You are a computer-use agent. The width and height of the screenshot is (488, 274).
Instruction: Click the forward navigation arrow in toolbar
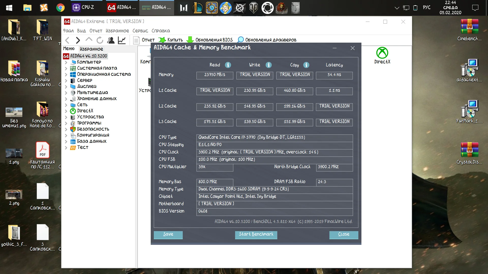click(x=78, y=40)
